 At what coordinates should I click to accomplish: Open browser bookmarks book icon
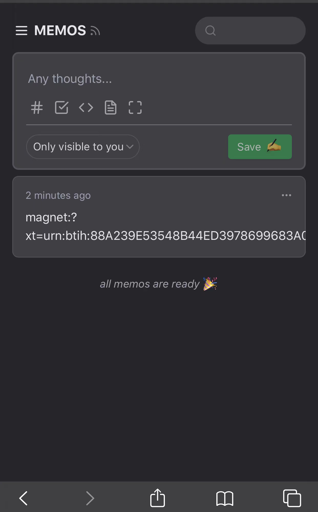click(225, 498)
